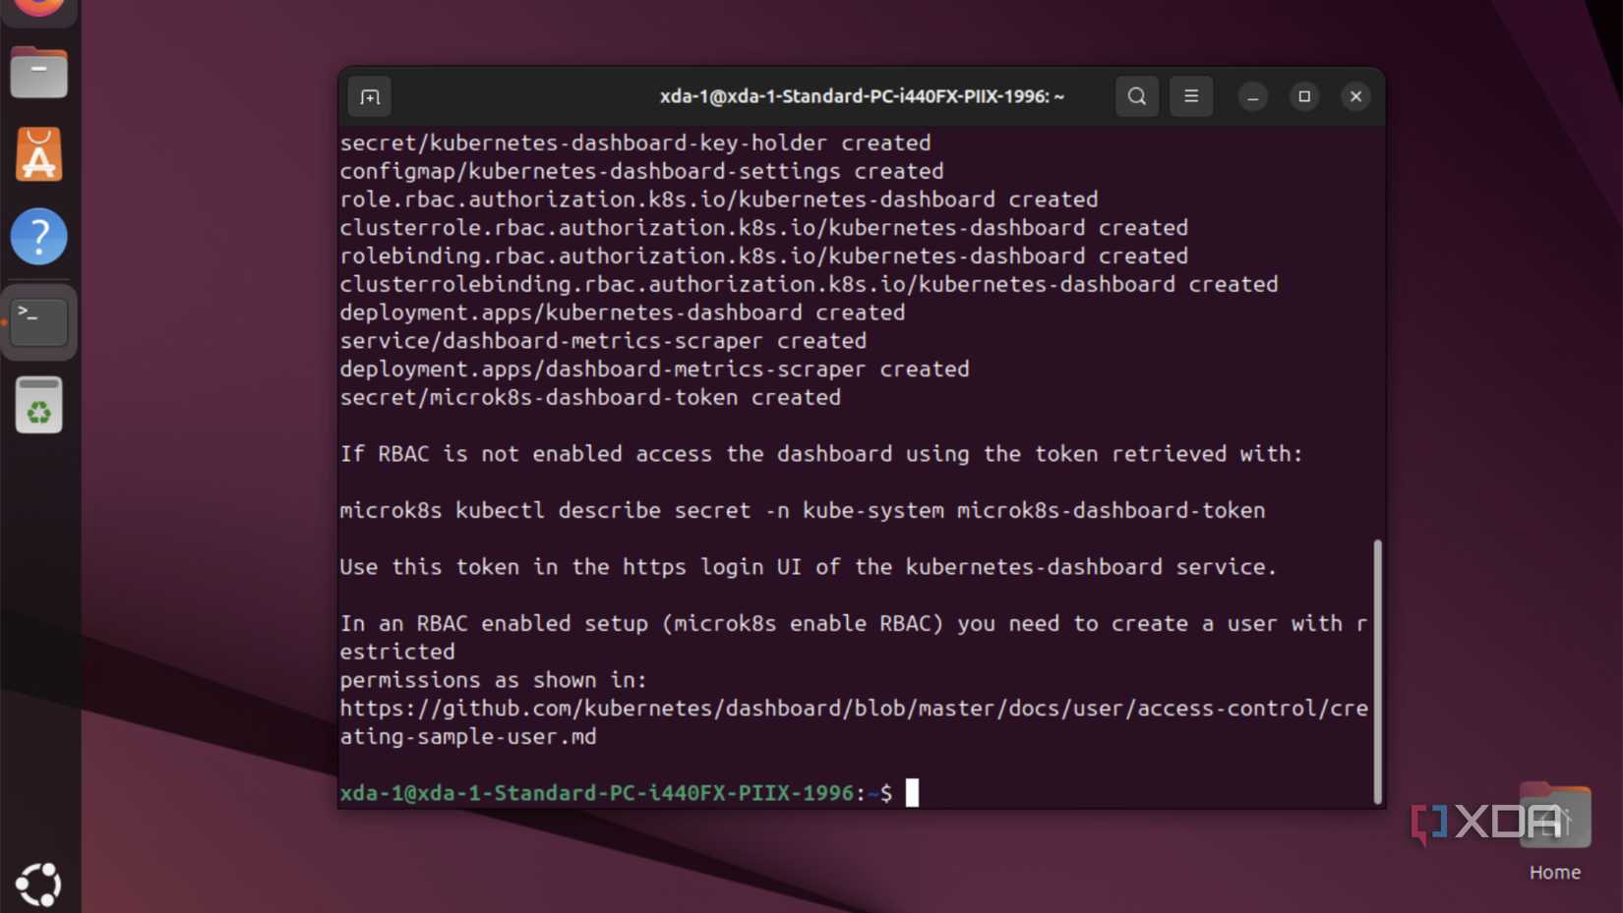Click the blinking cursor block
Image resolution: width=1623 pixels, height=913 pixels.
(911, 793)
